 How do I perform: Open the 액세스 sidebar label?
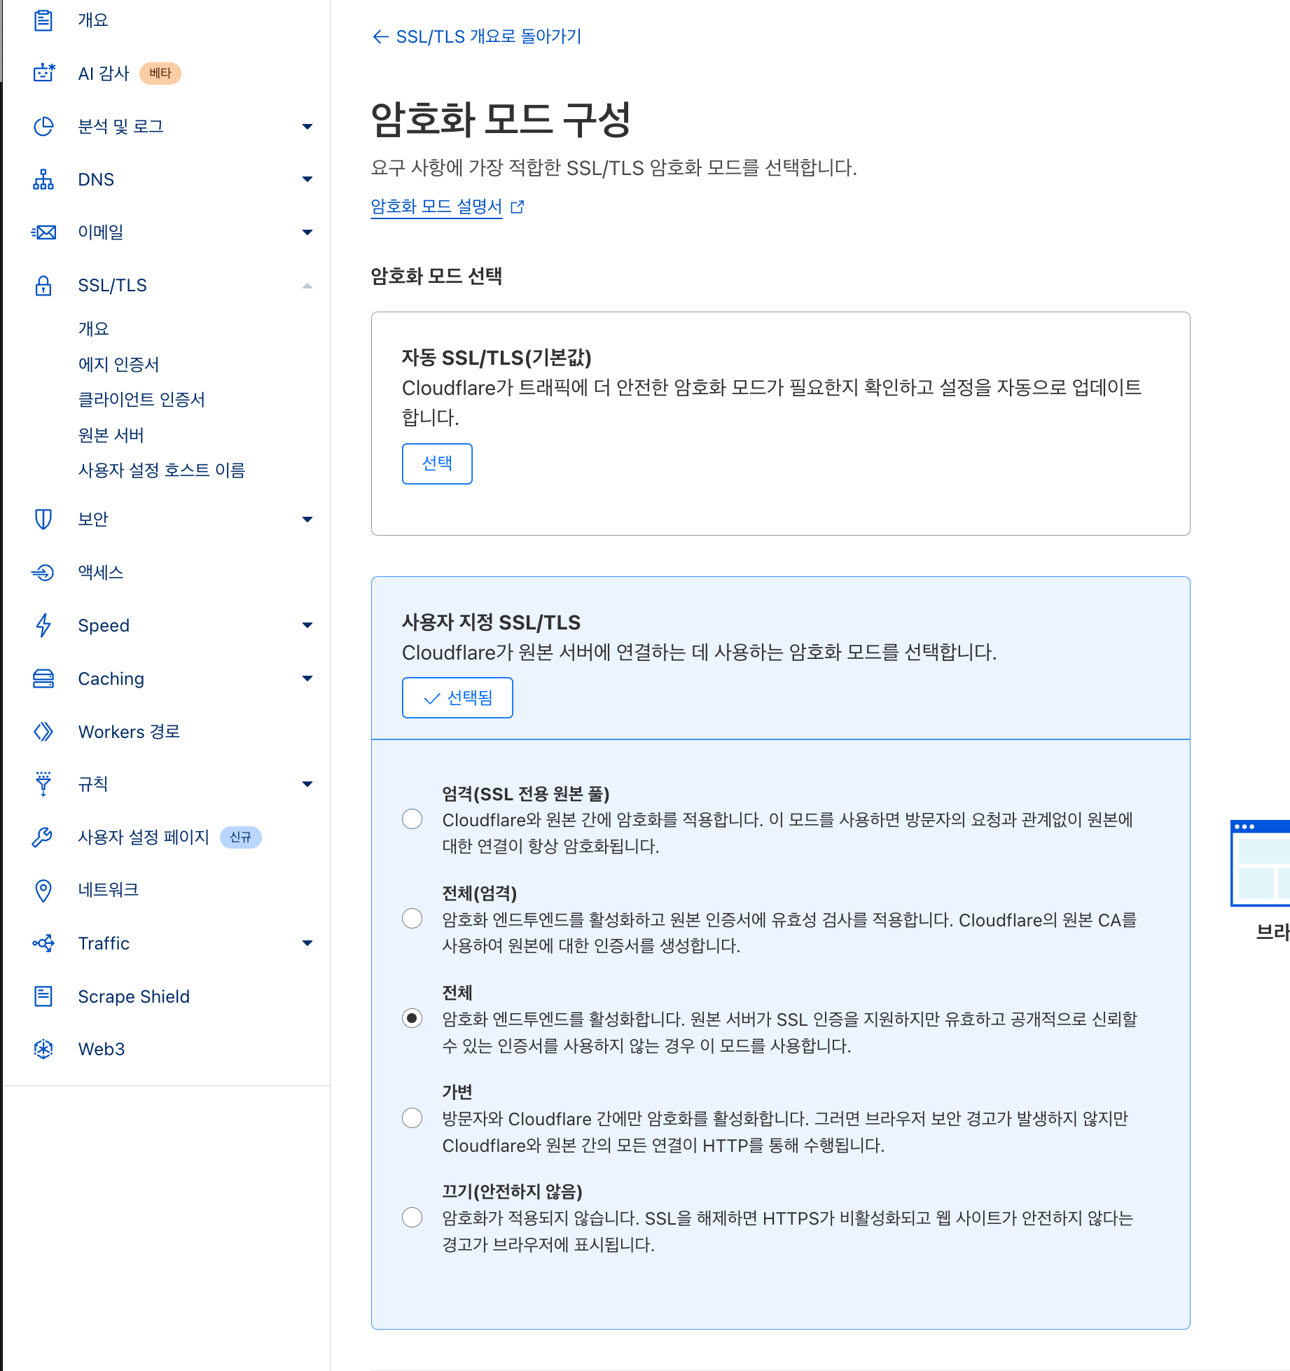101,573
